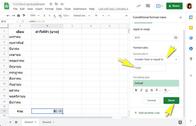Open the font size 14 dropdown
Image resolution: width=196 pixels, height=126 pixels.
click(99, 16)
